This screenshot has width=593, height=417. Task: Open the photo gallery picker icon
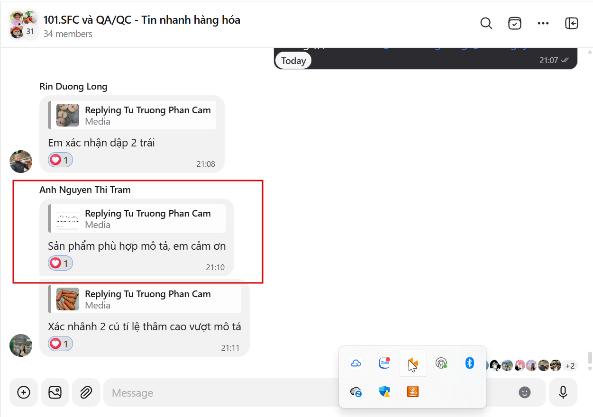click(55, 392)
